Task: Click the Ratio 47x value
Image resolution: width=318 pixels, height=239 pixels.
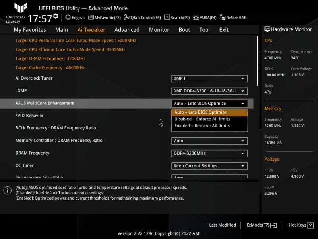Action: [268, 92]
